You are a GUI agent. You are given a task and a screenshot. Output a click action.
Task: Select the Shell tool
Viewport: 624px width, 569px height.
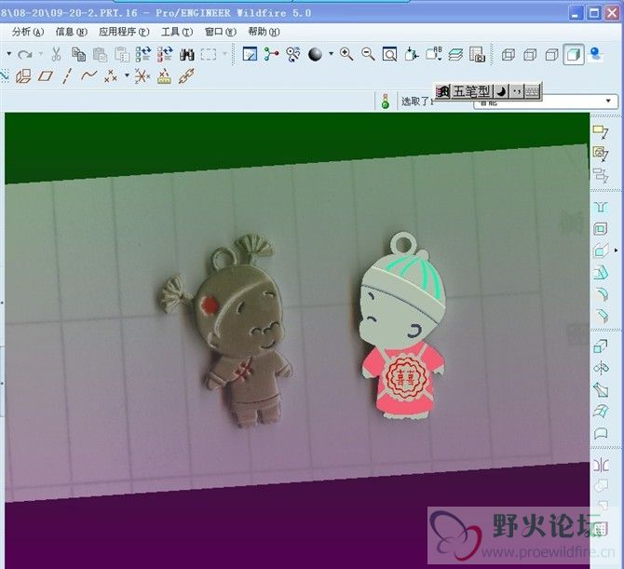tap(601, 228)
